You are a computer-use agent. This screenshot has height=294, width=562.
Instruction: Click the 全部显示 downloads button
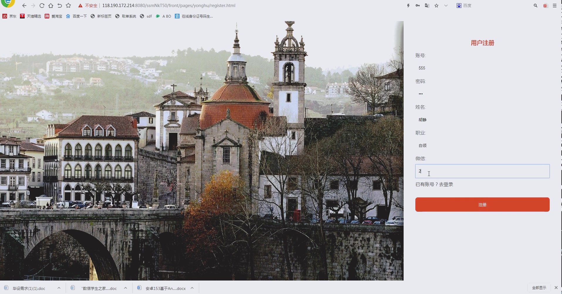point(539,288)
